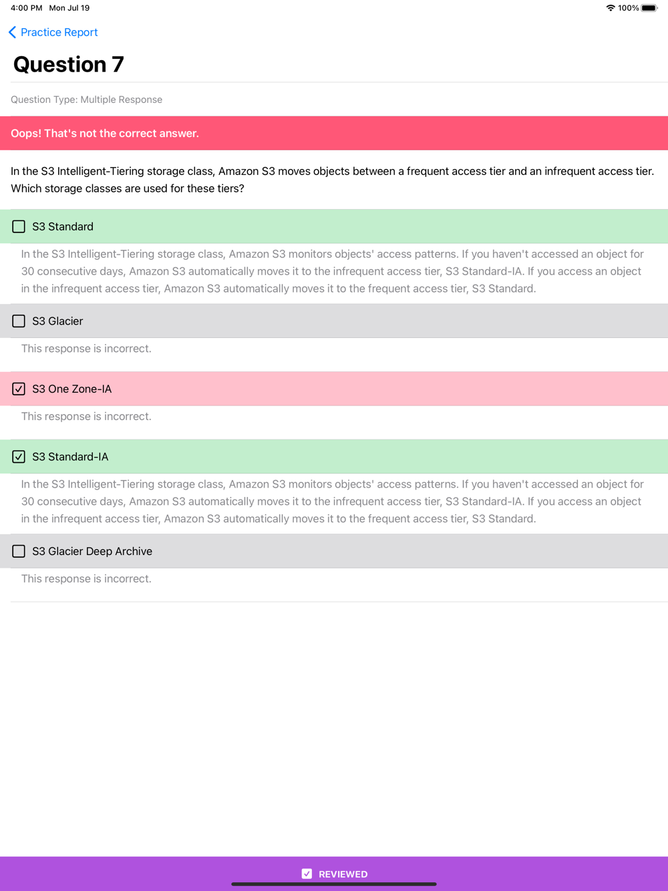Tap the red incorrect answer banner
Viewport: 668px width, 891px height.
point(334,133)
